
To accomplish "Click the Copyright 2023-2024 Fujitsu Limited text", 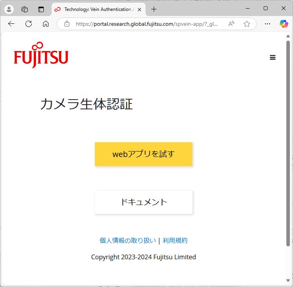I will [144, 257].
